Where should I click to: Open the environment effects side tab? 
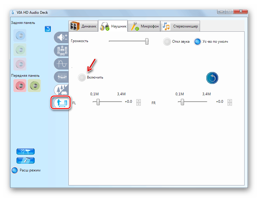coord(61,90)
